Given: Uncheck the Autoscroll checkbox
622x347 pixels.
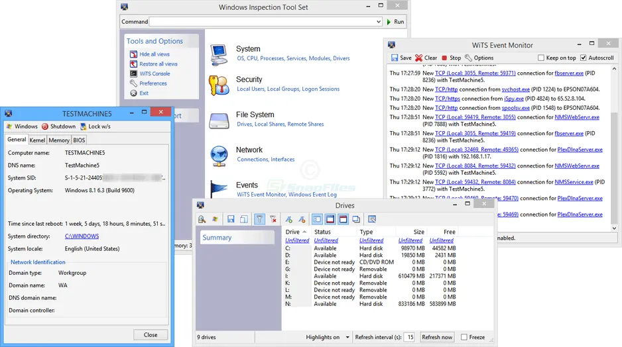Looking at the screenshot, I should tap(583, 58).
